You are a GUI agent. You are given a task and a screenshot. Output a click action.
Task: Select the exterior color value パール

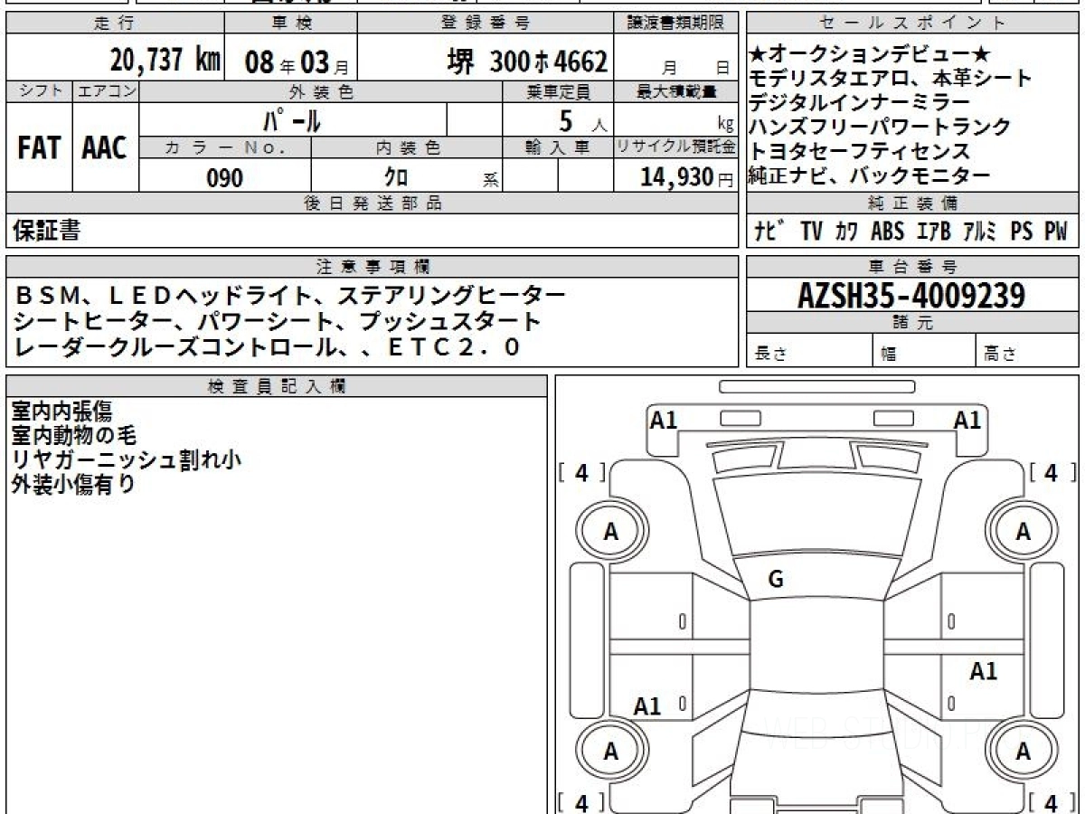(291, 119)
